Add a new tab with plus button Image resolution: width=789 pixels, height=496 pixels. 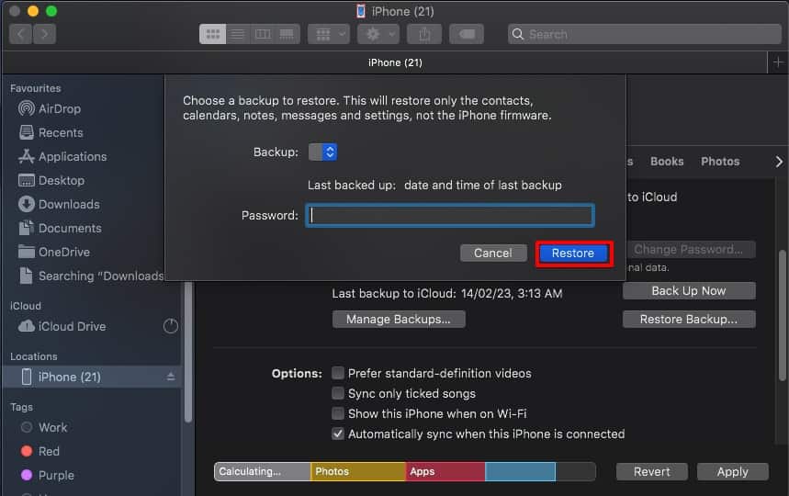point(777,62)
